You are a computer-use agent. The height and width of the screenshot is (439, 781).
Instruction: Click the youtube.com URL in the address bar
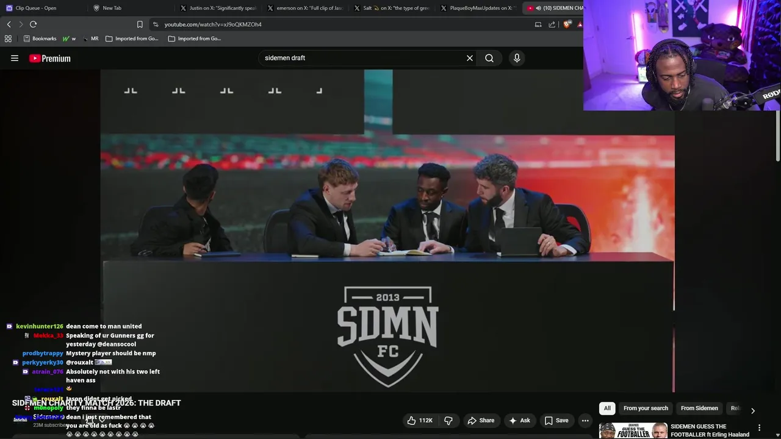pos(213,24)
